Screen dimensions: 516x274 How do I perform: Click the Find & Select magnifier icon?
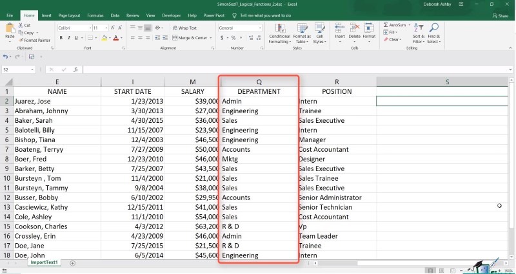tap(433, 29)
